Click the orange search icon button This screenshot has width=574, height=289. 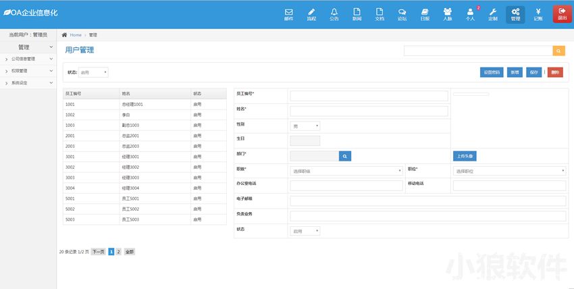tap(558, 51)
